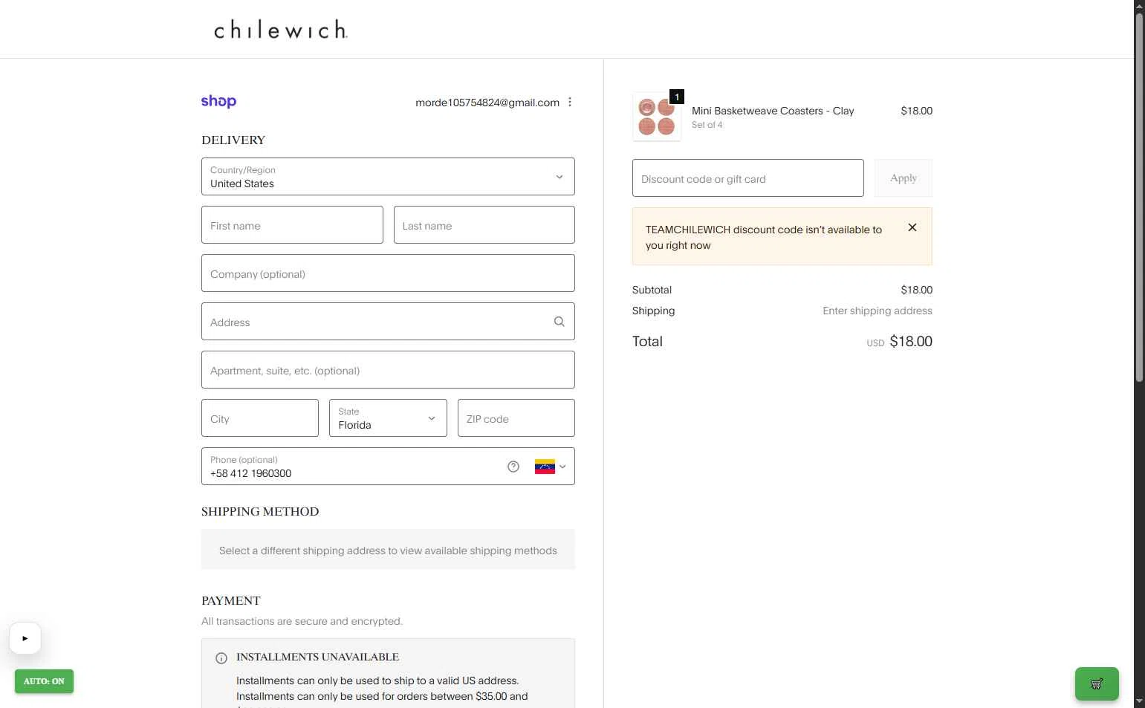Click the page vertical scrollbar thumb

1139,197
